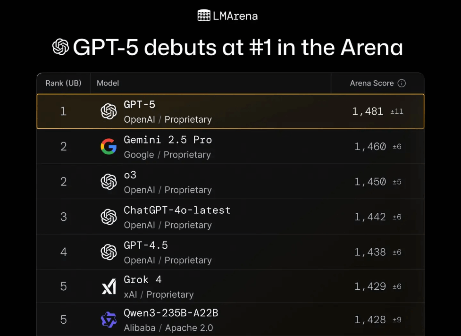Click the OpenAI icon in the GPT-5 row

[x=109, y=111]
